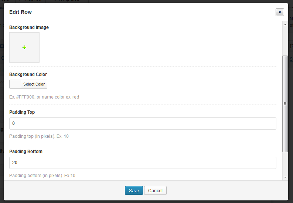The image size is (293, 203).
Task: Click the dialog's vertical scrollbar thumb
Action: pyautogui.click(x=285, y=104)
